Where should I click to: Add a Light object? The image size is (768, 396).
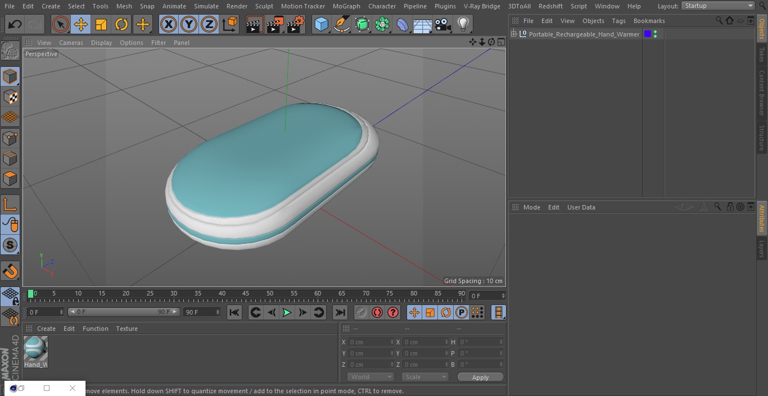tap(463, 25)
